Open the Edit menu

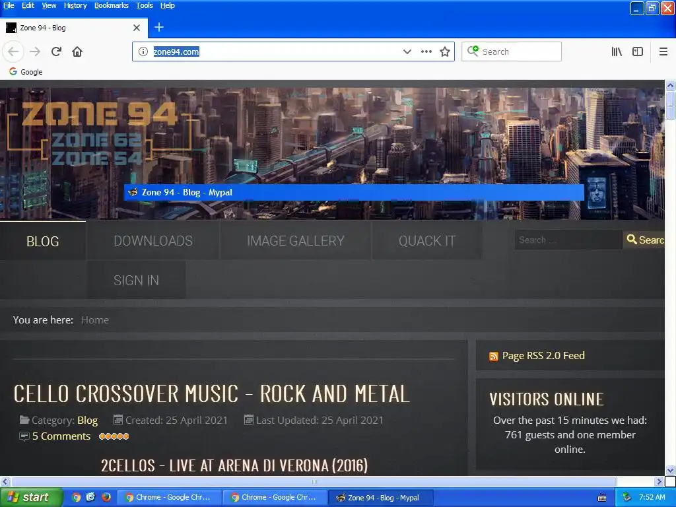tap(28, 5)
